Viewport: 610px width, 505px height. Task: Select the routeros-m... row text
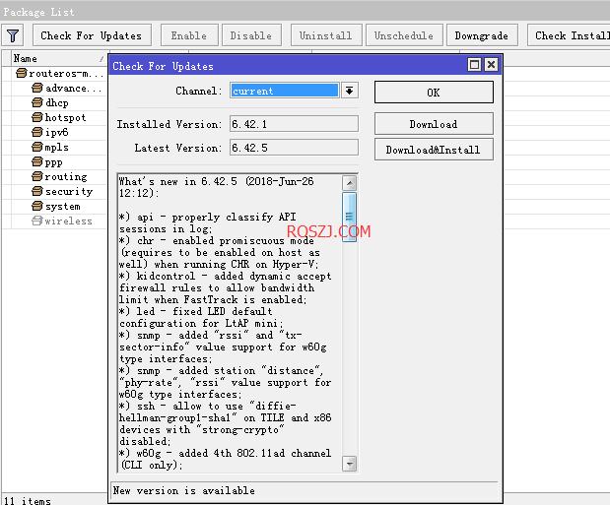67,74
